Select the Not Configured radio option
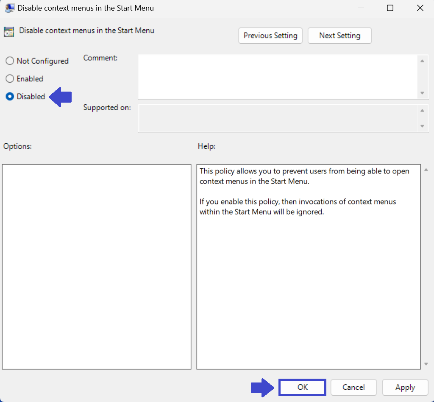Image resolution: width=434 pixels, height=402 pixels. pyautogui.click(x=10, y=61)
